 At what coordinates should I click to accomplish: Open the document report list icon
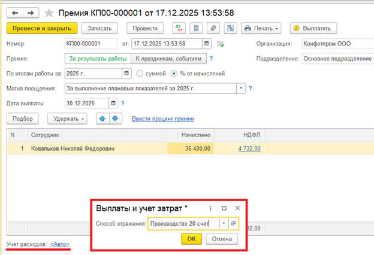tap(196, 28)
